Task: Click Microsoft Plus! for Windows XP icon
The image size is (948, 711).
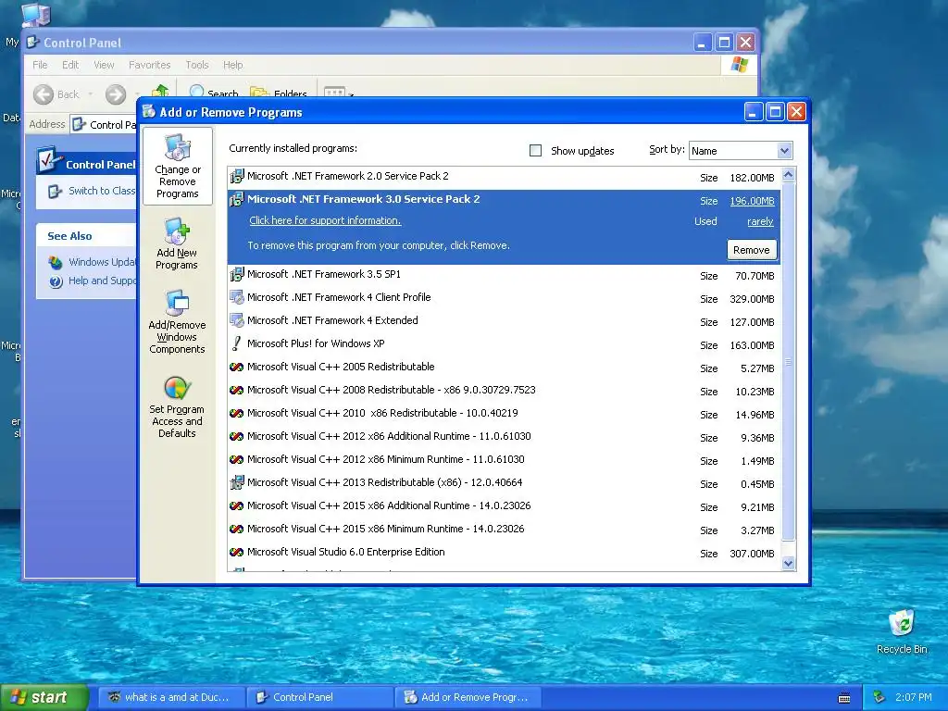Action: 236,343
